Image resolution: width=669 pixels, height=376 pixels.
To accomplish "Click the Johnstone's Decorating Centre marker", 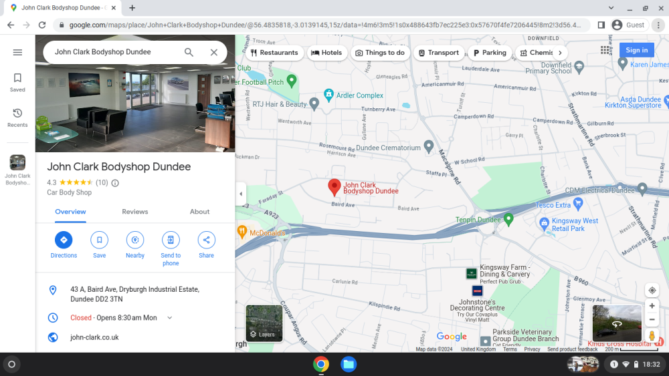I will point(478,291).
